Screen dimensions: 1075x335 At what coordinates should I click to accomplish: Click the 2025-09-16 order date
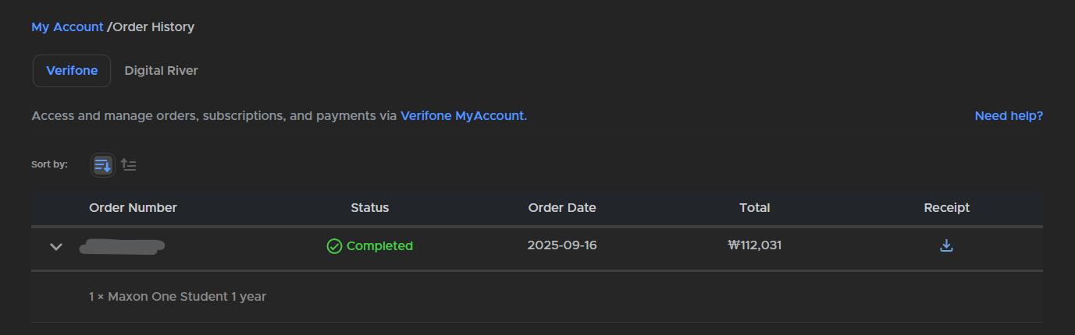(562, 245)
